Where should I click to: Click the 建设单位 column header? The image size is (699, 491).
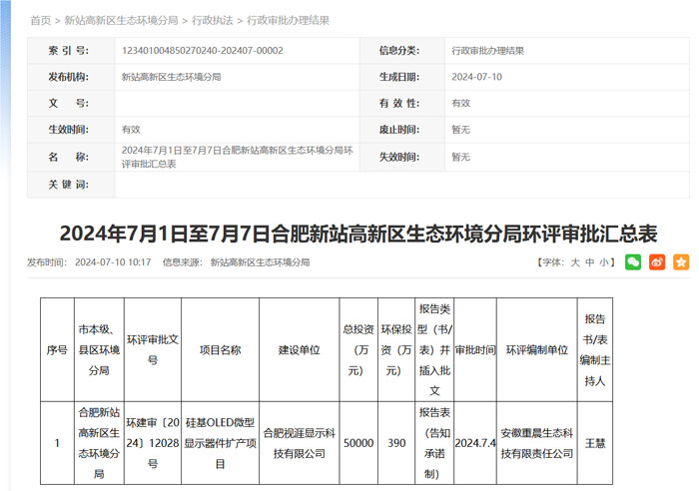tap(300, 349)
